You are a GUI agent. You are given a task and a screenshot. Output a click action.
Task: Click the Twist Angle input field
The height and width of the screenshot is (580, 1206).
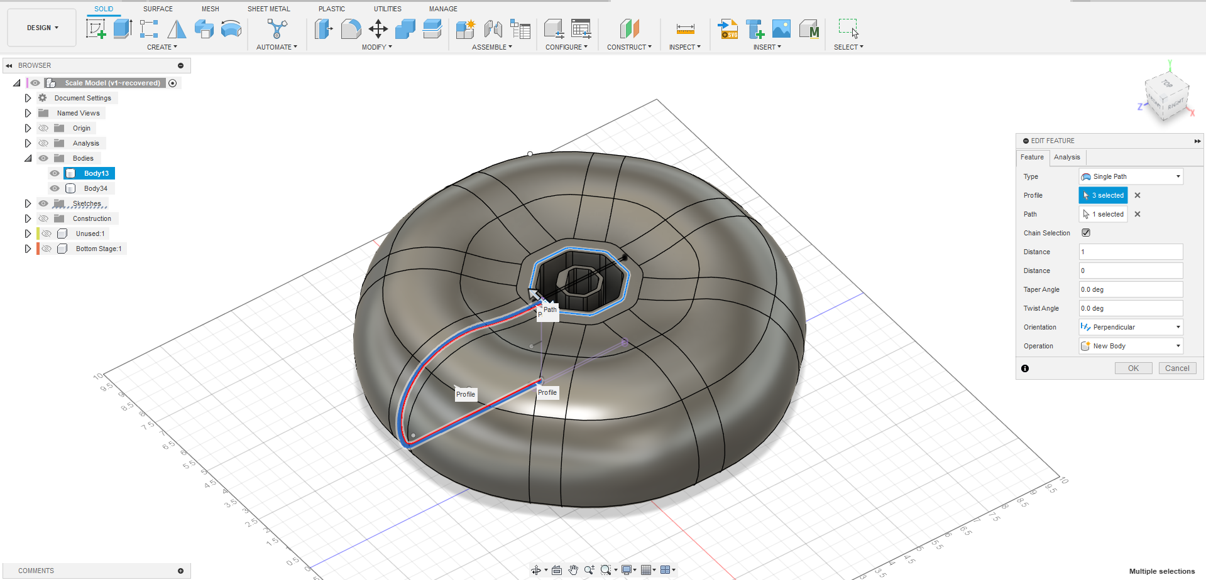point(1131,308)
